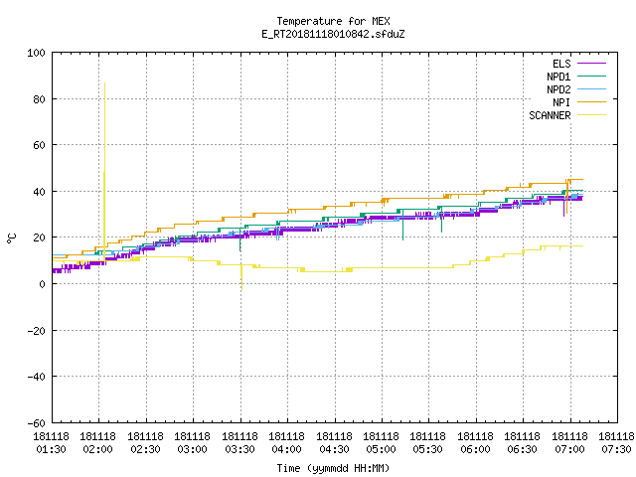
Task: Click the x-axis tick label 04:00
Action: tap(287, 449)
